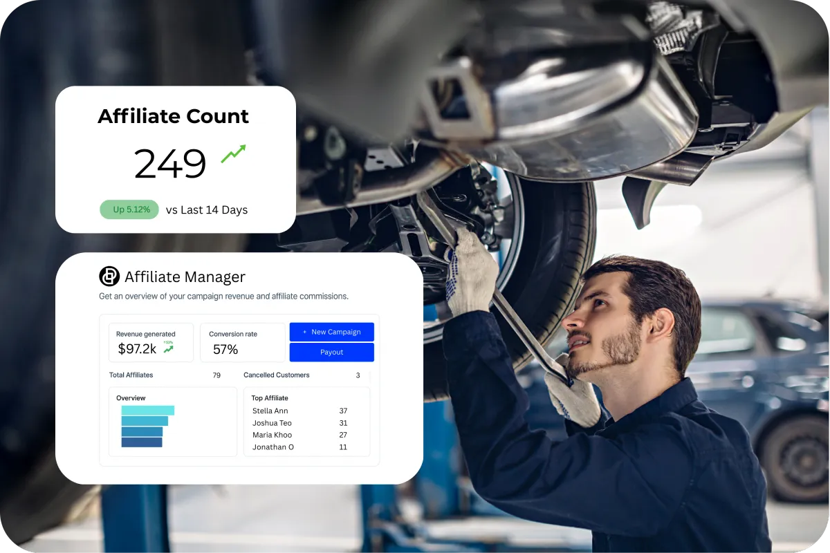The height and width of the screenshot is (553, 830).
Task: Select Jonathan O in Top Affiliate list
Action: coord(299,447)
